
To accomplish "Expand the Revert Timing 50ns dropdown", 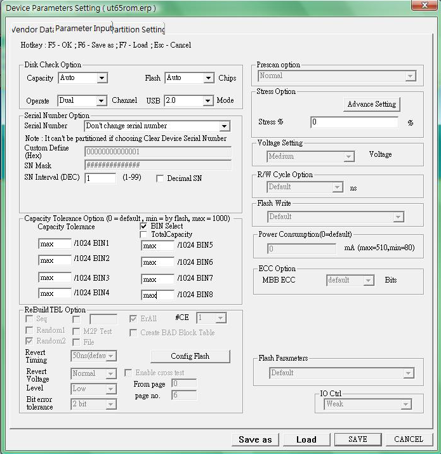I will [94, 356].
